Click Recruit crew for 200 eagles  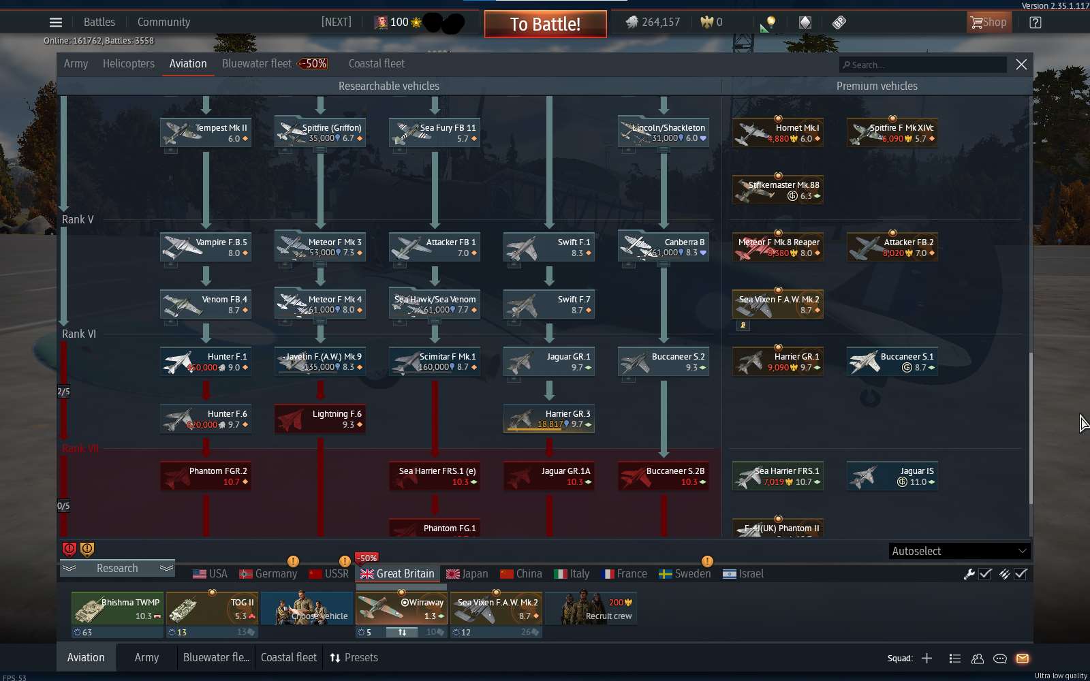click(x=591, y=608)
